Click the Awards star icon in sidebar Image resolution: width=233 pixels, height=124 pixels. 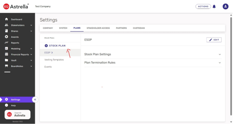tap(6, 37)
